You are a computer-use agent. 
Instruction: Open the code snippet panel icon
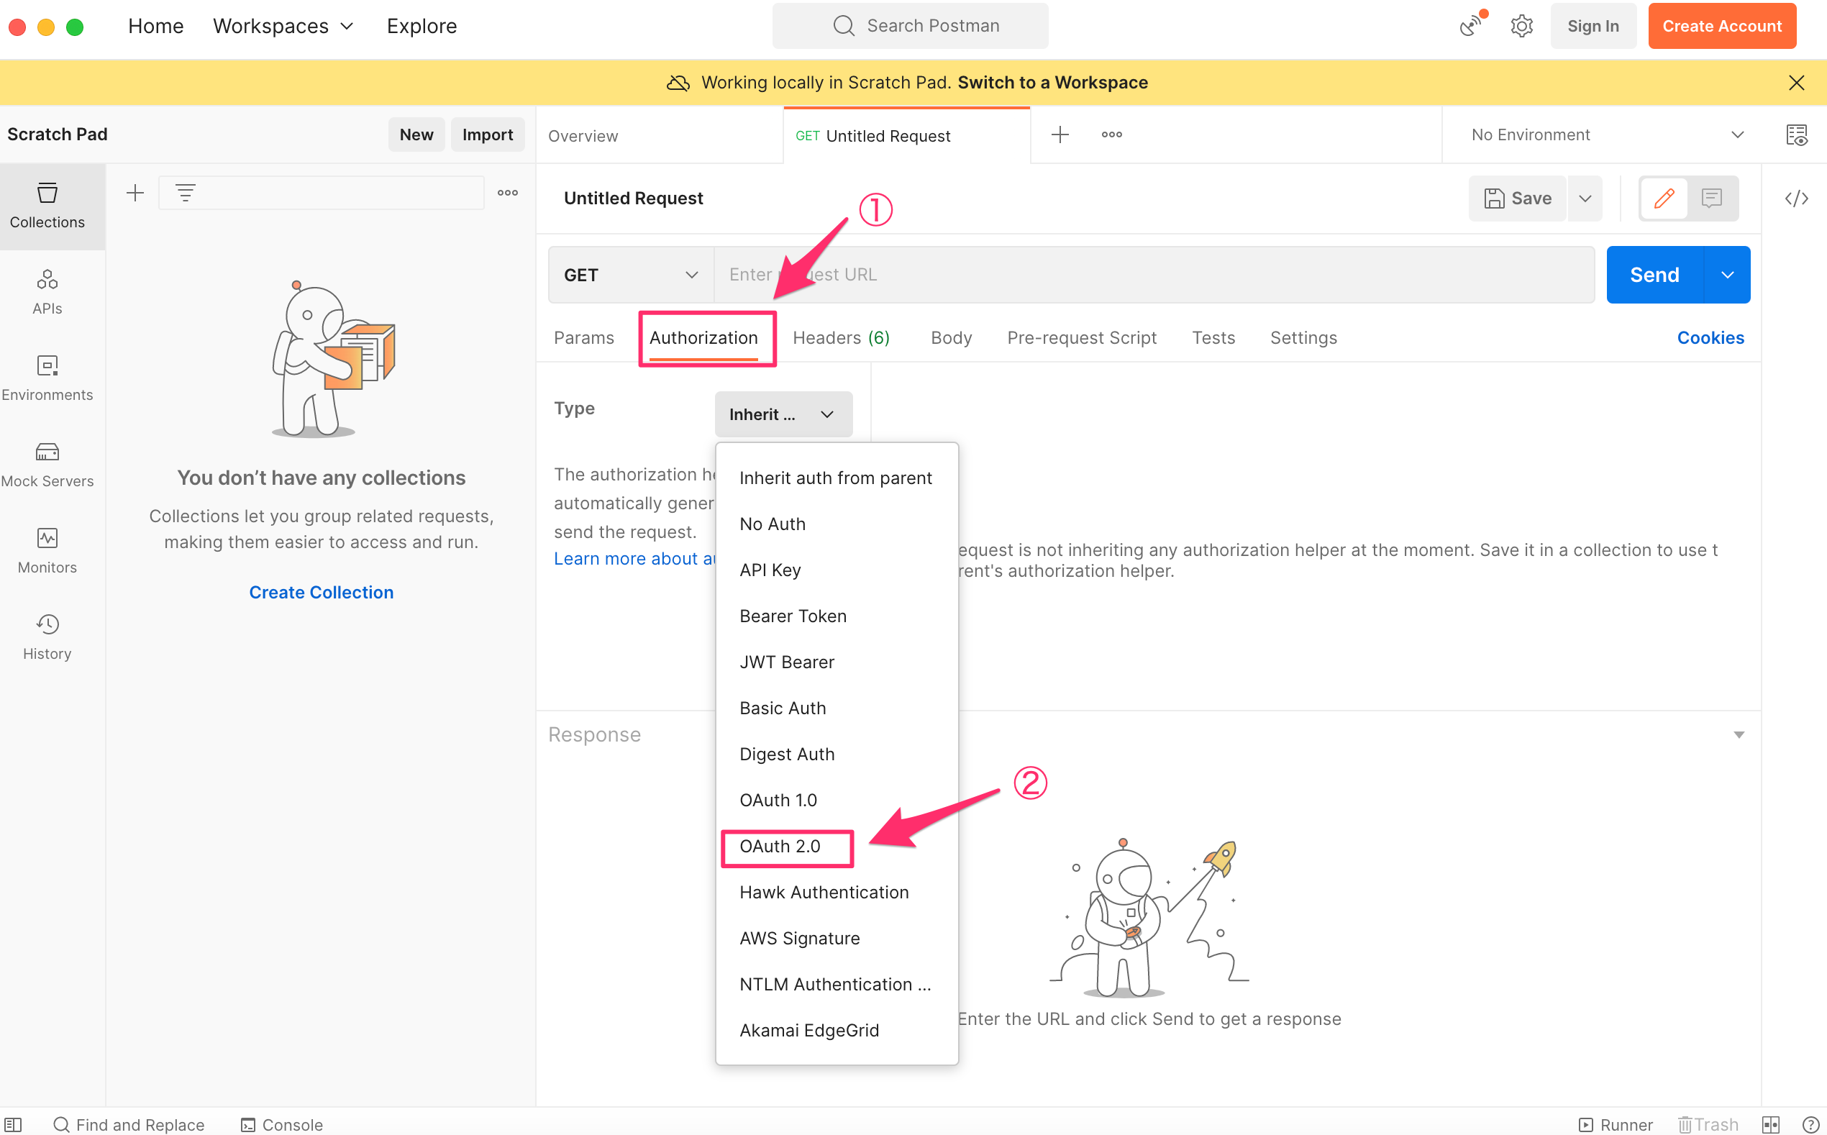1796,199
